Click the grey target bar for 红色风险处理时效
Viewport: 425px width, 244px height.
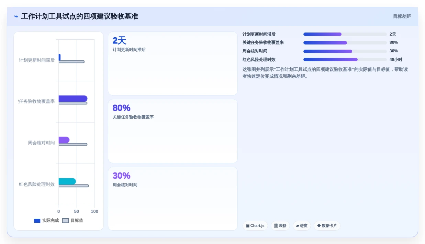tap(74, 186)
